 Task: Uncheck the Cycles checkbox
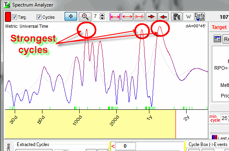[x=39, y=17]
